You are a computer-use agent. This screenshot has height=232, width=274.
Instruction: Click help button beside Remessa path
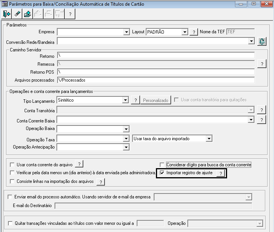(x=262, y=64)
